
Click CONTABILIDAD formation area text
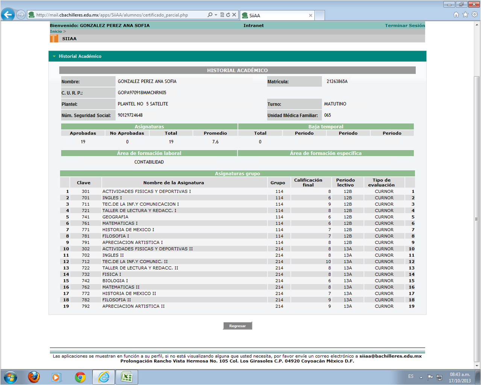149,162
